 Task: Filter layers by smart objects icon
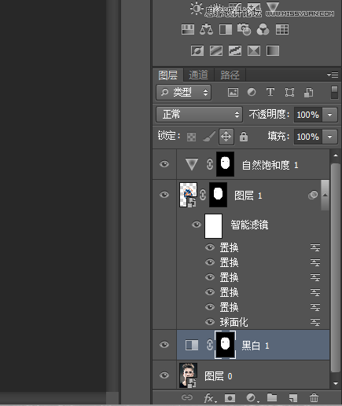(x=308, y=93)
